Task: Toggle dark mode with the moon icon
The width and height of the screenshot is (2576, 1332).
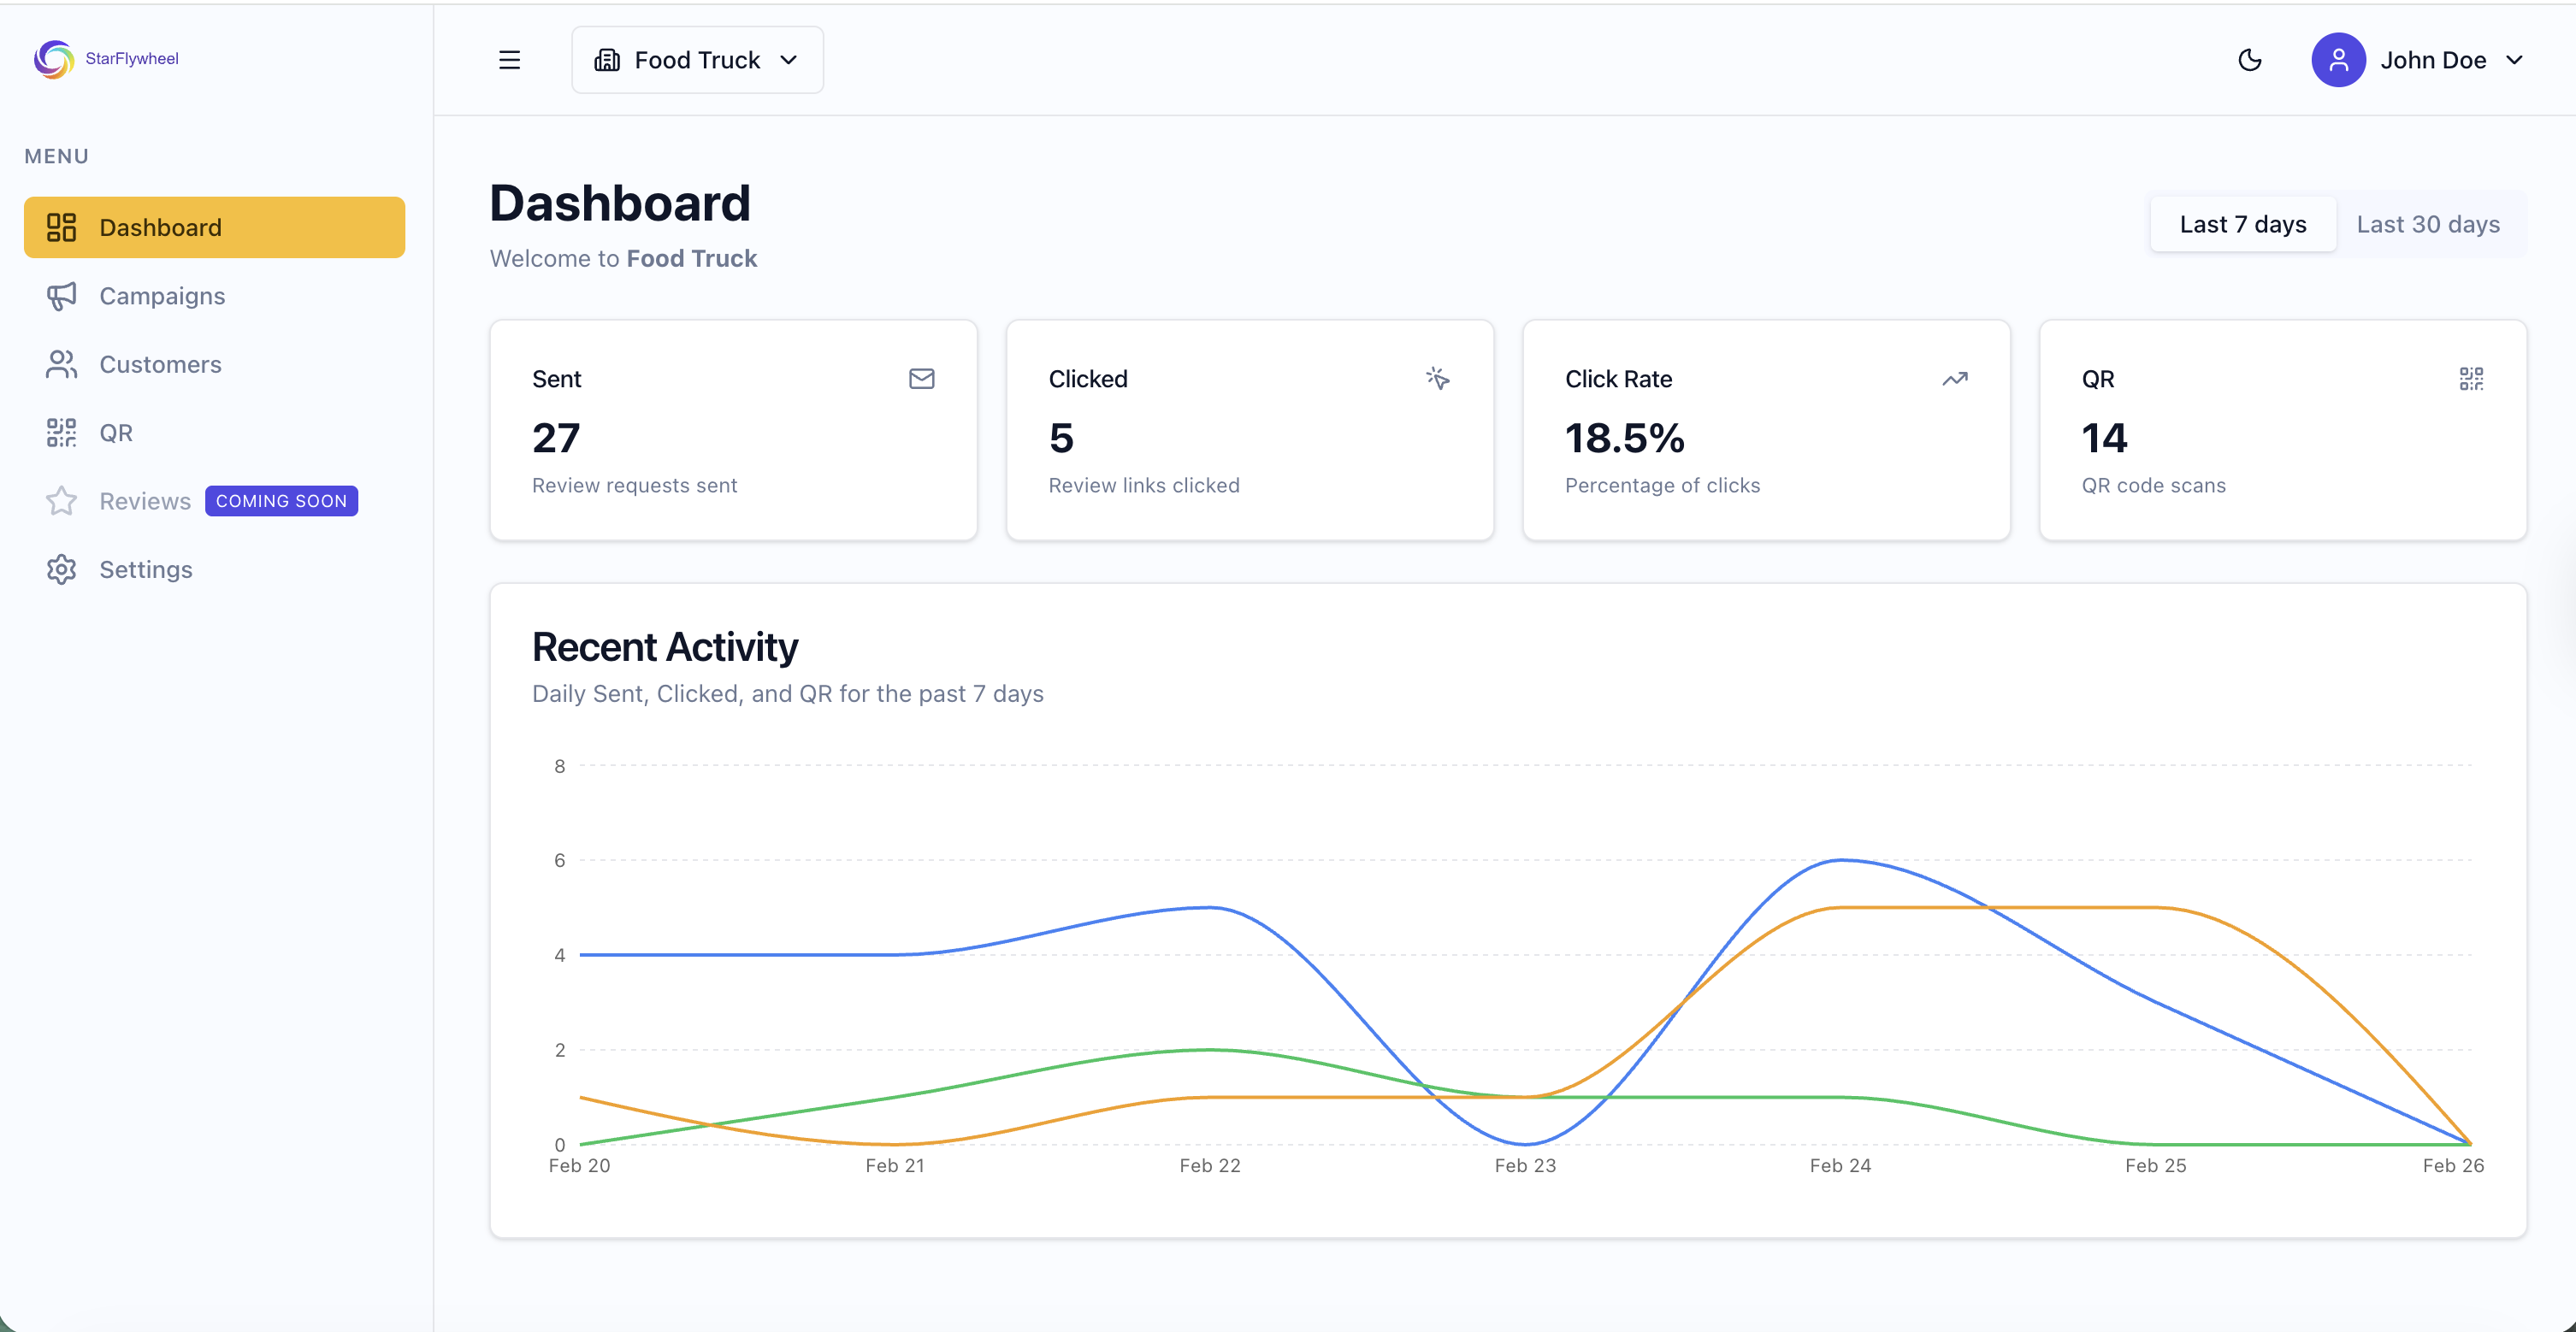Action: click(x=2250, y=60)
